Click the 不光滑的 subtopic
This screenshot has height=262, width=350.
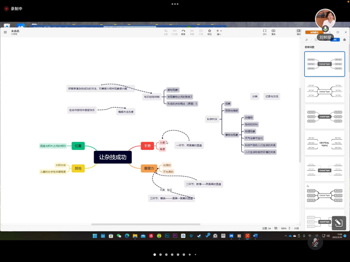click(168, 172)
